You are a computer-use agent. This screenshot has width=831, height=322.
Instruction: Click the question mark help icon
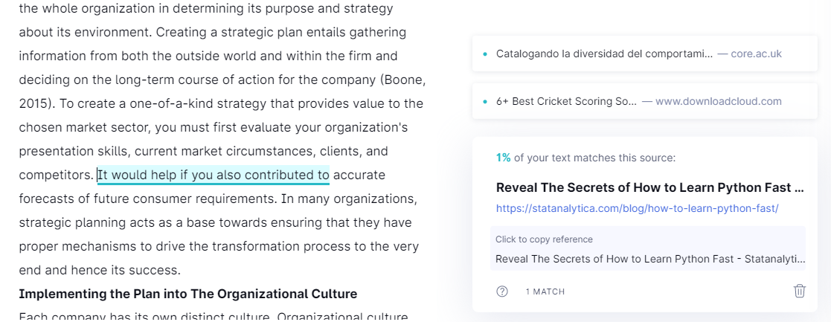click(502, 292)
